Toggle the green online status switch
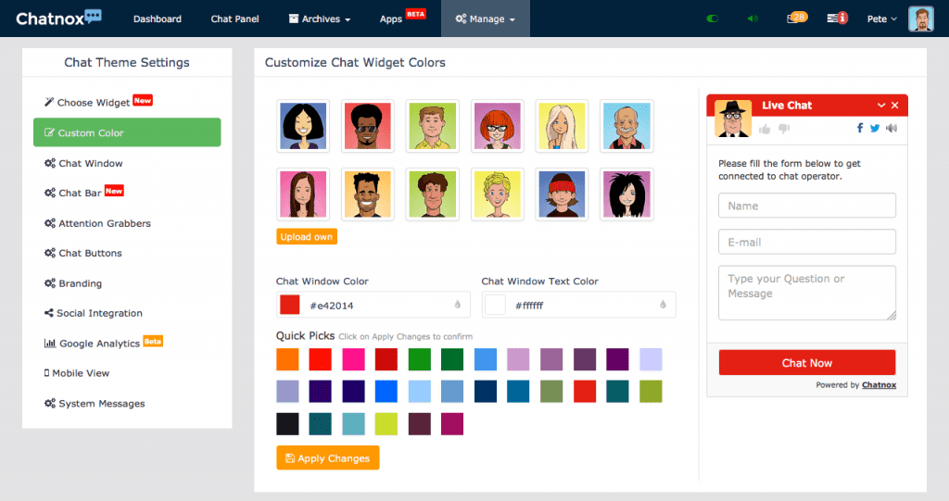949x501 pixels. (713, 19)
